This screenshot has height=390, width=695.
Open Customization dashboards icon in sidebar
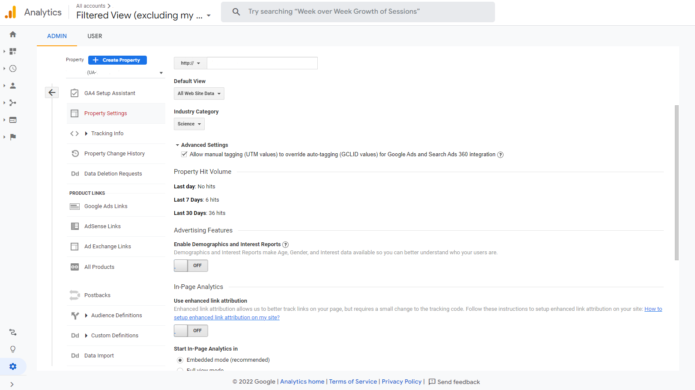[x=13, y=51]
